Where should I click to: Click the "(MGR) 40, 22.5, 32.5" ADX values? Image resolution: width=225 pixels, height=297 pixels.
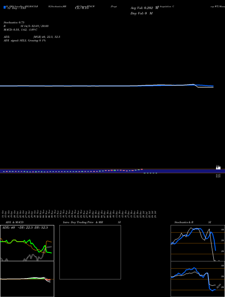[x=47, y=37]
